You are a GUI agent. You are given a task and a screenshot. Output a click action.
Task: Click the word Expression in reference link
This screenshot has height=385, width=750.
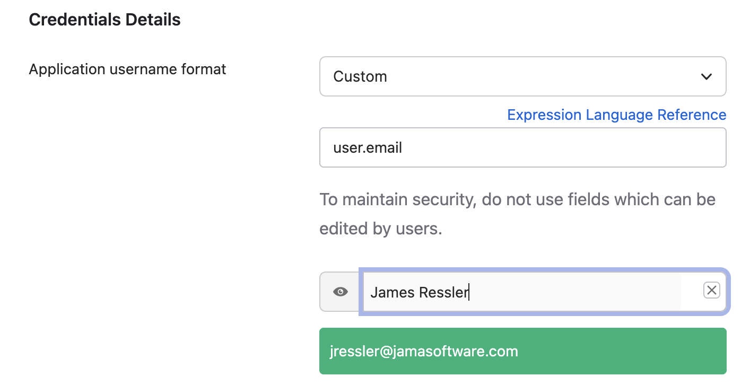[x=544, y=115]
